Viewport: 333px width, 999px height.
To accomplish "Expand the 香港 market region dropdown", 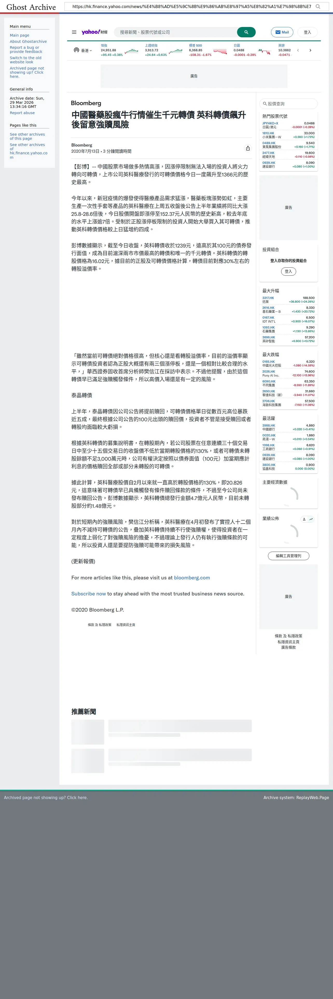I will [83, 50].
